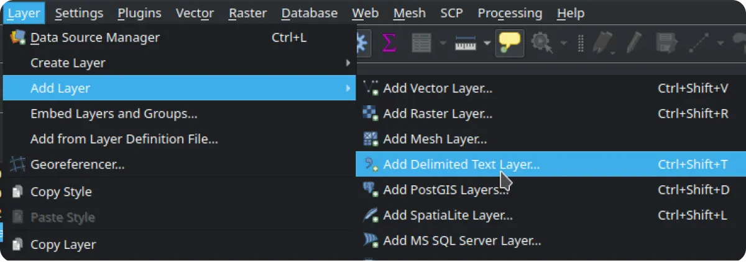Open dropdown arrow beside attribute table icon
Viewport: 746px width, 262px height.
[443, 43]
